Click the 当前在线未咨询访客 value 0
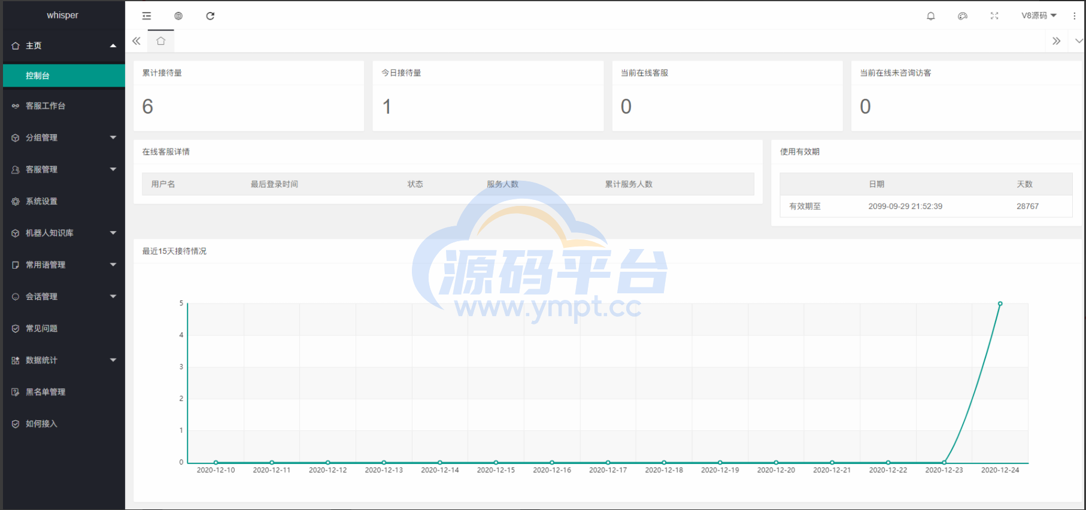The image size is (1086, 510). click(865, 107)
